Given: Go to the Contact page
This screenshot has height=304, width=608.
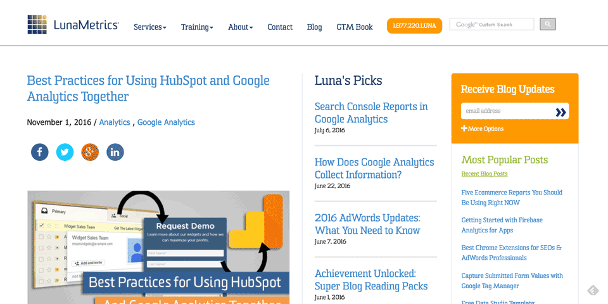Looking at the screenshot, I should [280, 27].
